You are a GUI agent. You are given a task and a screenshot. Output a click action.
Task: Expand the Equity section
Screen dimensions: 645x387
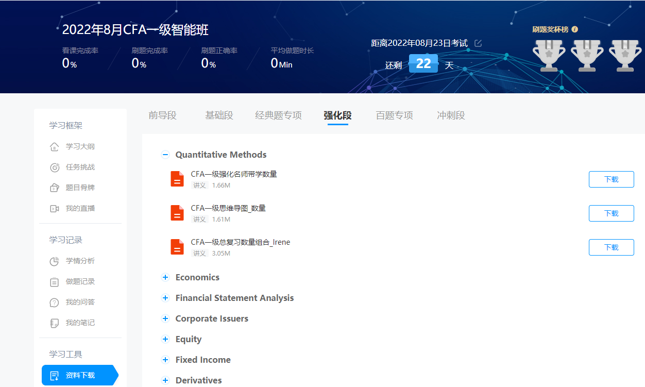pyautogui.click(x=165, y=339)
